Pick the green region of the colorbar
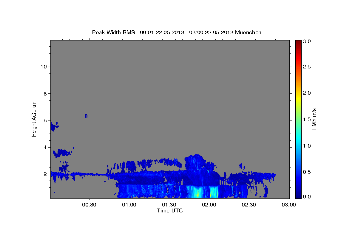 click(x=298, y=119)
